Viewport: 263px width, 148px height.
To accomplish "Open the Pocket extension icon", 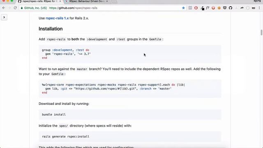I will click(x=225, y=8).
